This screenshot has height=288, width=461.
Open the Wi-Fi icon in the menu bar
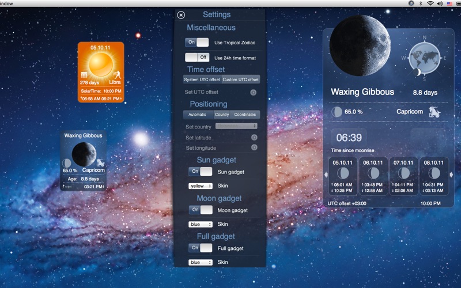(430, 3)
